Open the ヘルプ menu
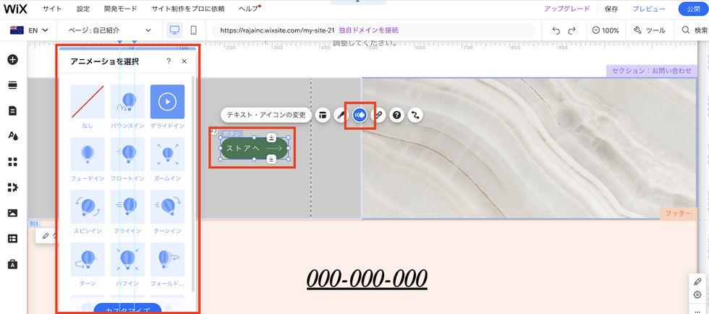The width and height of the screenshot is (709, 314). coord(248,9)
